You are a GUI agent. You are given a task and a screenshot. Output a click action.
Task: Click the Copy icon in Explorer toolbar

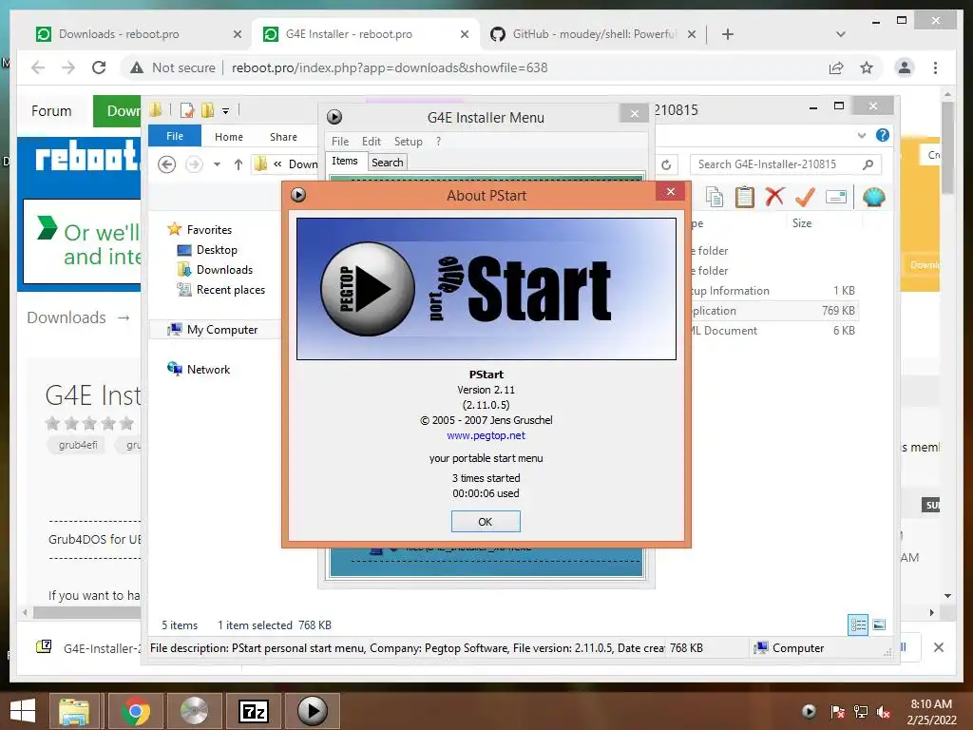coord(715,198)
